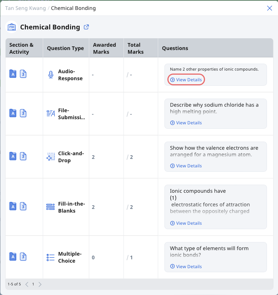The width and height of the screenshot is (278, 295).
Task: Click the Audio-Response microphone icon
Action: pos(51,75)
